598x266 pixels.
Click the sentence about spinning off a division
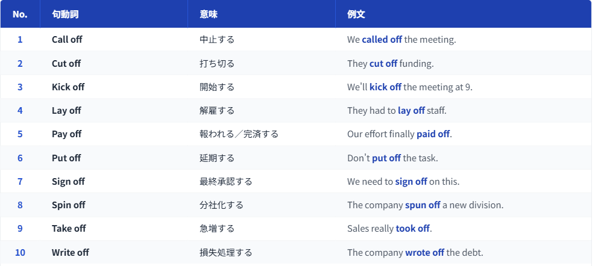coord(425,205)
